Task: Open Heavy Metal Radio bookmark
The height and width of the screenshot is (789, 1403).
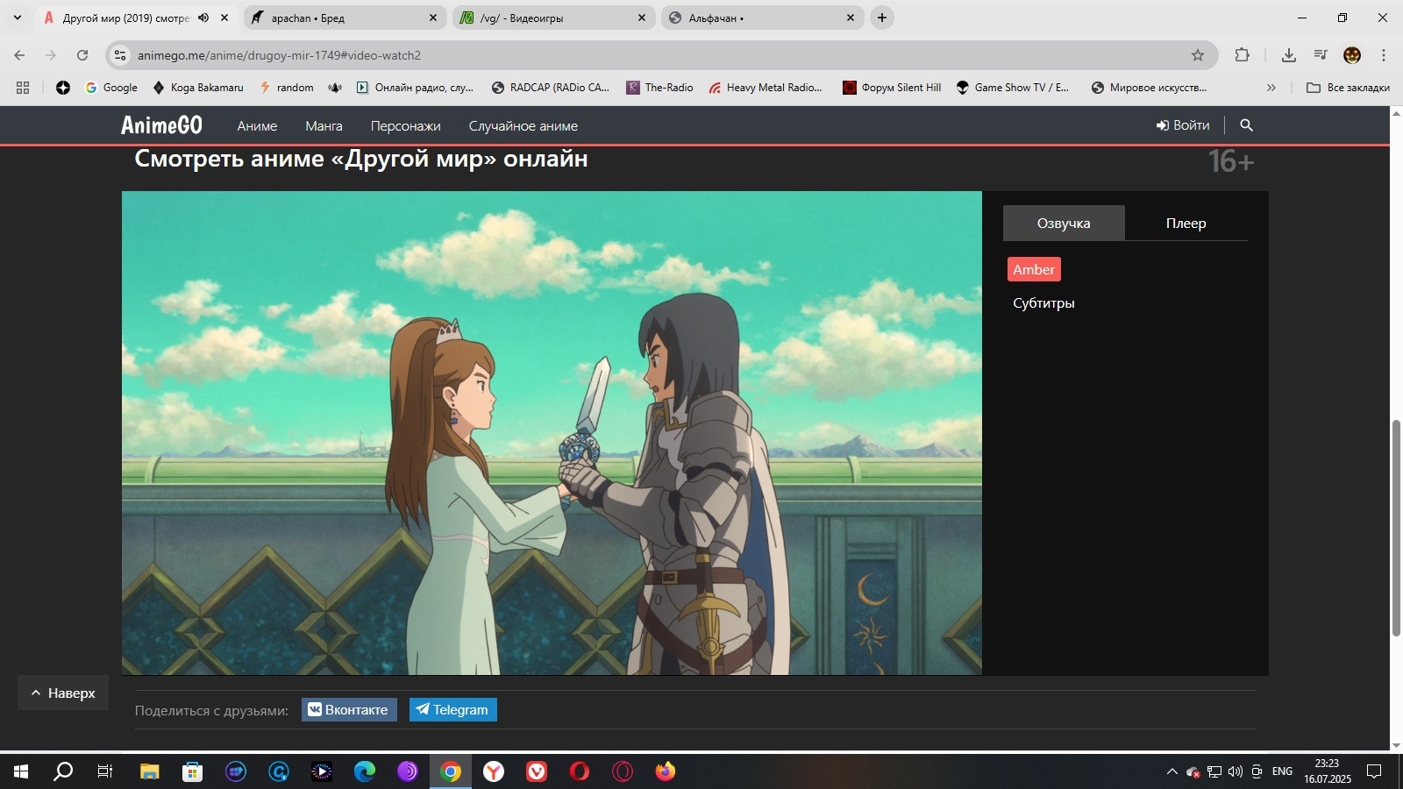Action: tap(766, 88)
